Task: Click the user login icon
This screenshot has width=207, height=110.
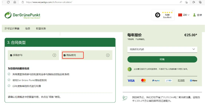Action: pos(194,15)
